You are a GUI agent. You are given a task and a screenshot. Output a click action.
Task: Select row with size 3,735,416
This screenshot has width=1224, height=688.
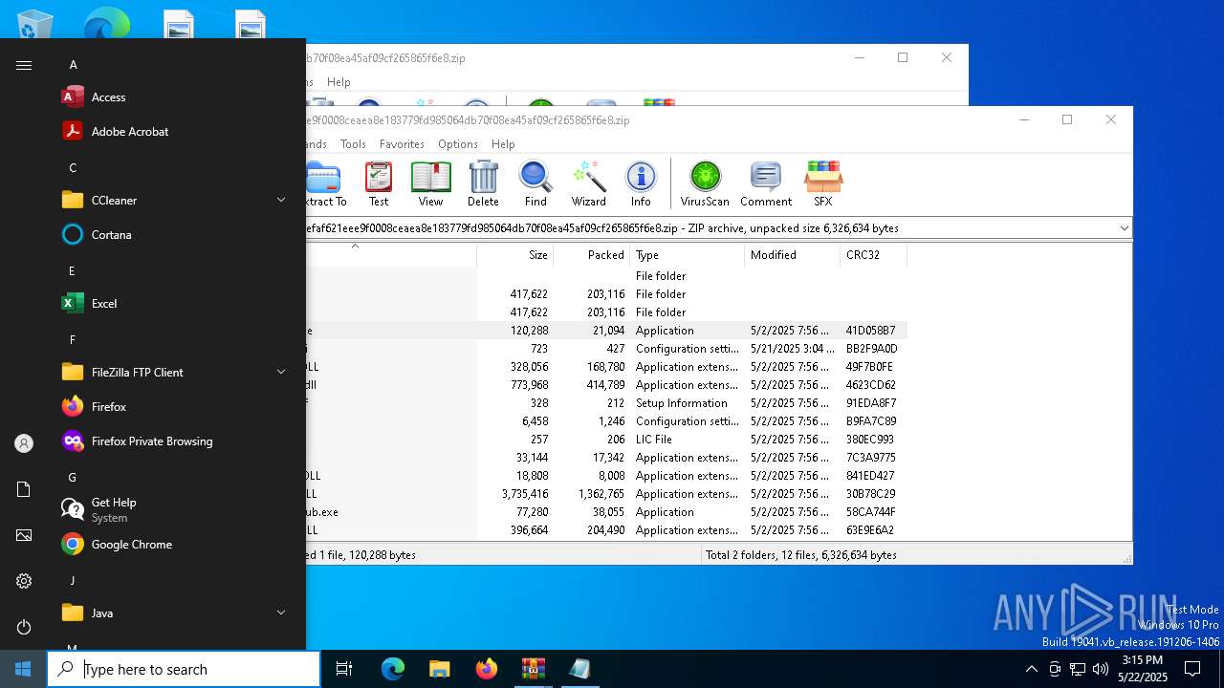click(x=606, y=494)
